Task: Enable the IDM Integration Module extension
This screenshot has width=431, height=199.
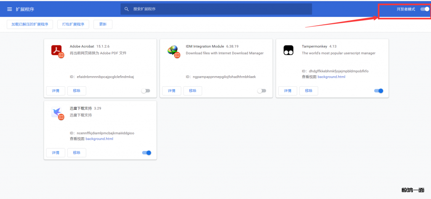Action: [x=262, y=91]
